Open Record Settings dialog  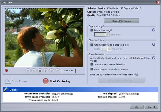pos(122,21)
